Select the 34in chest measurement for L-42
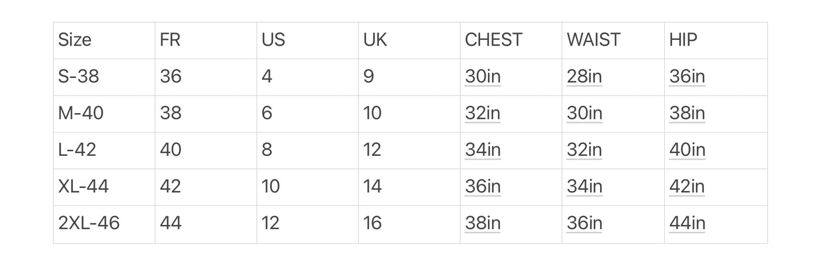 483,150
